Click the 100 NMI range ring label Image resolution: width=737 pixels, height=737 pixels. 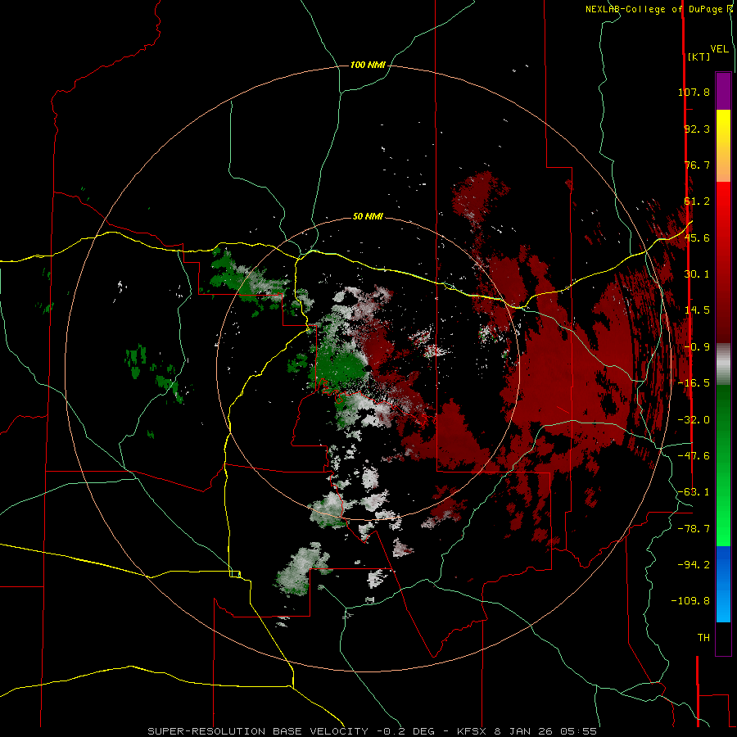(x=368, y=65)
